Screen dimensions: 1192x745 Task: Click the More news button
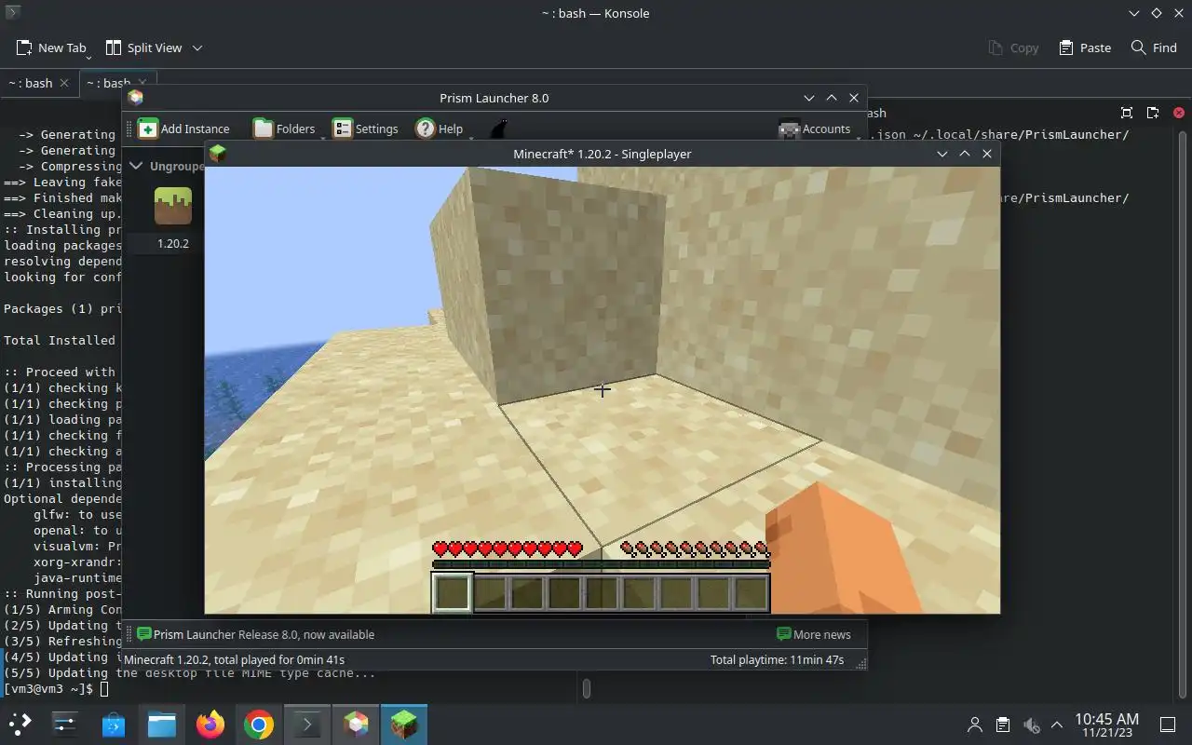click(814, 634)
